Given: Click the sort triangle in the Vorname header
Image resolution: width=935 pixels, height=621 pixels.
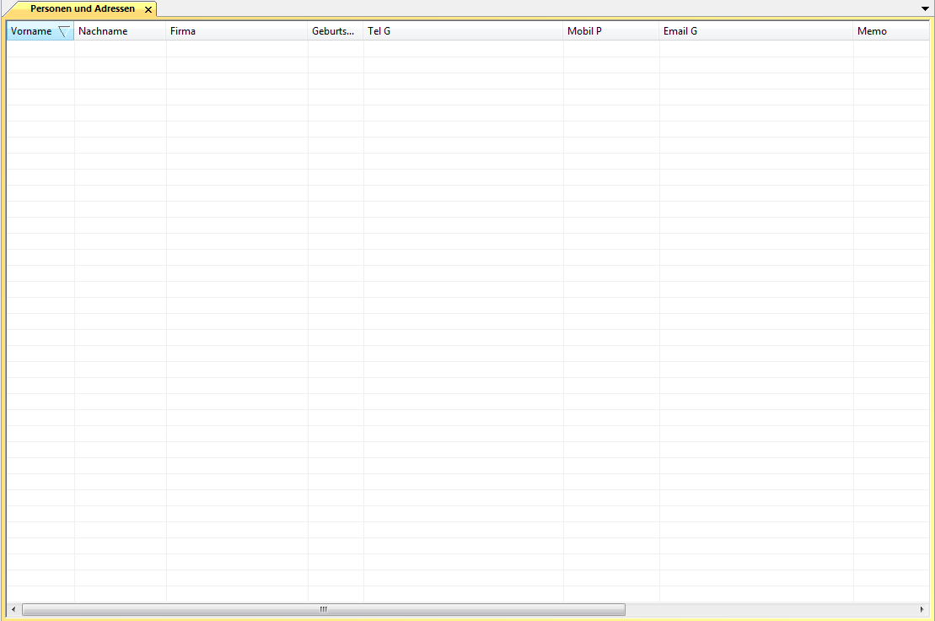Looking at the screenshot, I should point(63,32).
